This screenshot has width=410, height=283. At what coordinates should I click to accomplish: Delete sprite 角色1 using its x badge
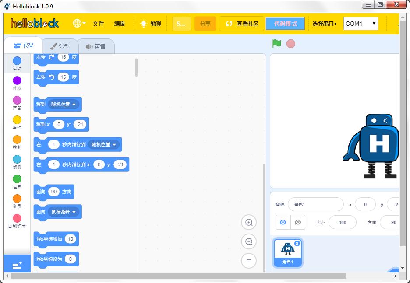point(297,243)
